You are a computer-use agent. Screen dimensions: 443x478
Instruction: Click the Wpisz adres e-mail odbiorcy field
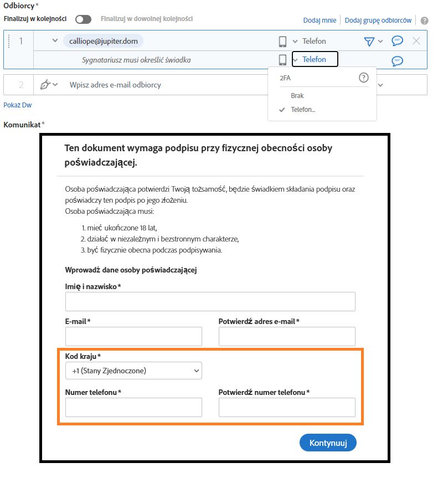click(x=115, y=85)
